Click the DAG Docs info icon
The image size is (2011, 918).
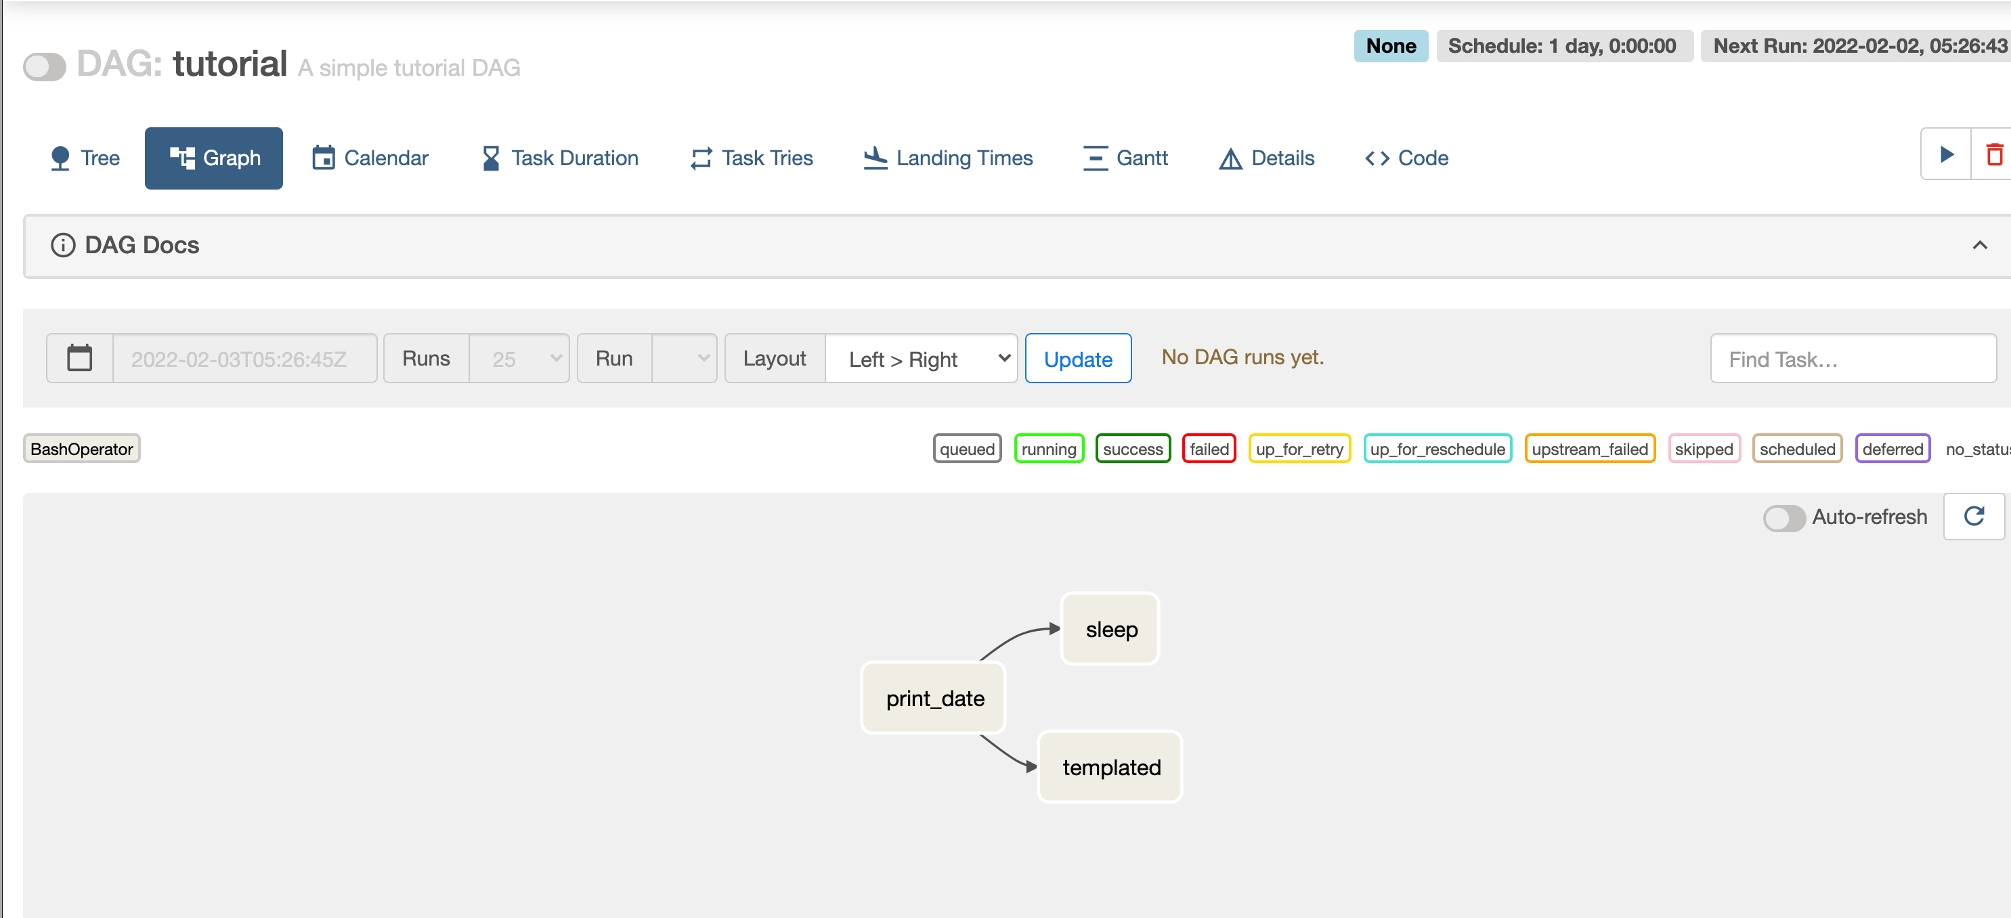point(63,245)
